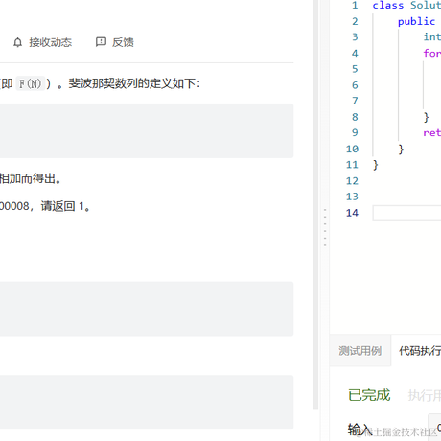Image resolution: width=441 pixels, height=441 pixels.
Task: Click the closing brace on line 10
Action: pyautogui.click(x=401, y=149)
